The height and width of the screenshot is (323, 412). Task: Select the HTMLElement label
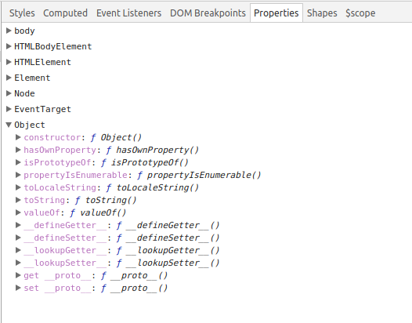(x=42, y=62)
